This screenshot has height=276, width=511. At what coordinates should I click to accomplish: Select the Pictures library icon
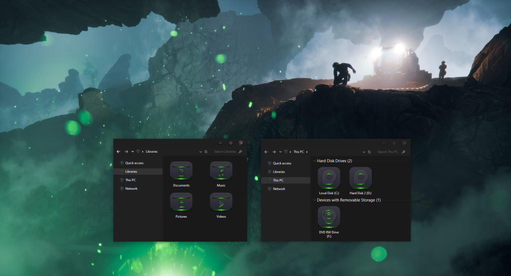(x=181, y=203)
